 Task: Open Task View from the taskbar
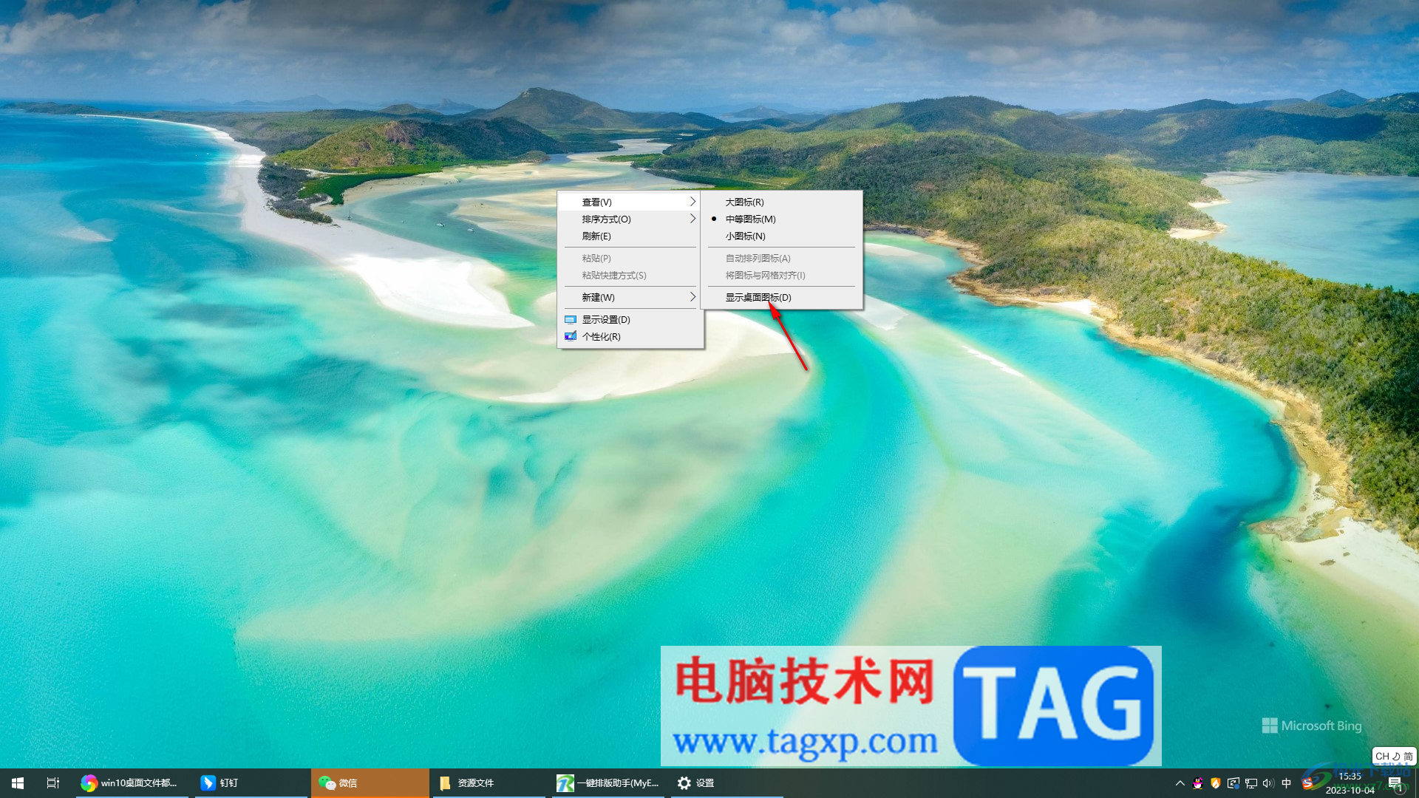(x=52, y=782)
